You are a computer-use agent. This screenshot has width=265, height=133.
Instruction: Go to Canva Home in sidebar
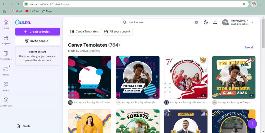point(6,24)
